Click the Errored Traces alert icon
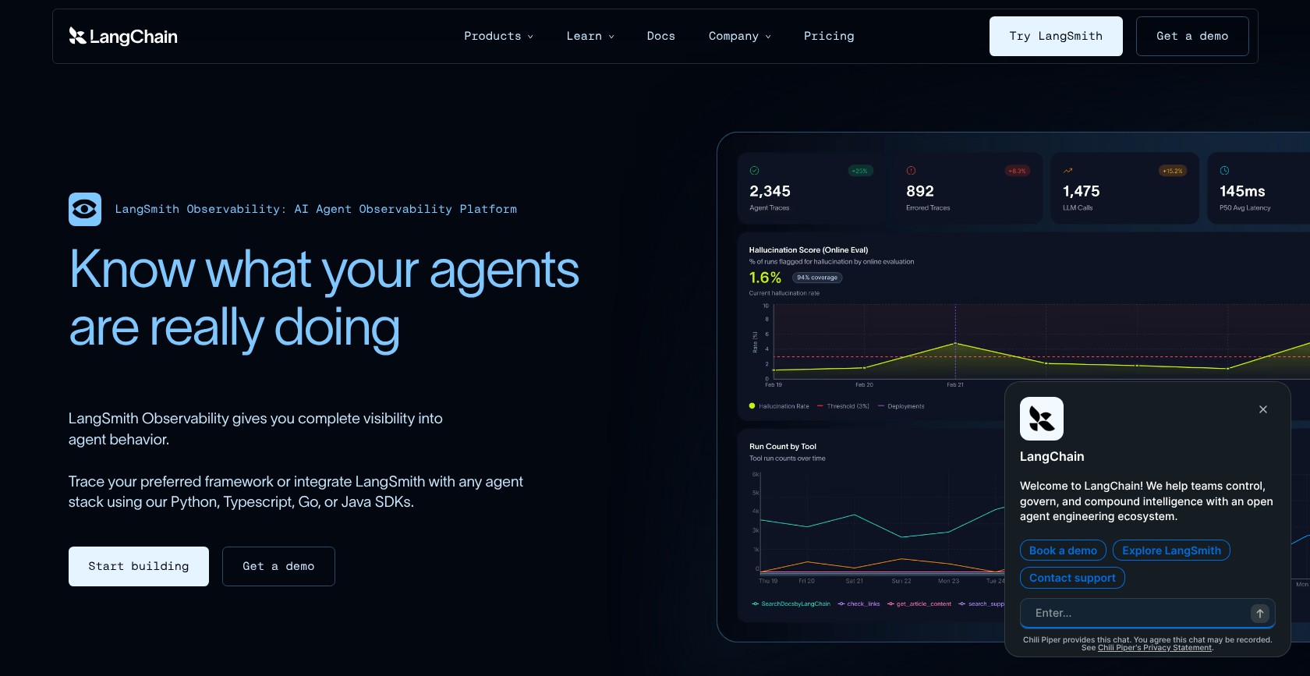Viewport: 1310px width, 676px height. 911,171
